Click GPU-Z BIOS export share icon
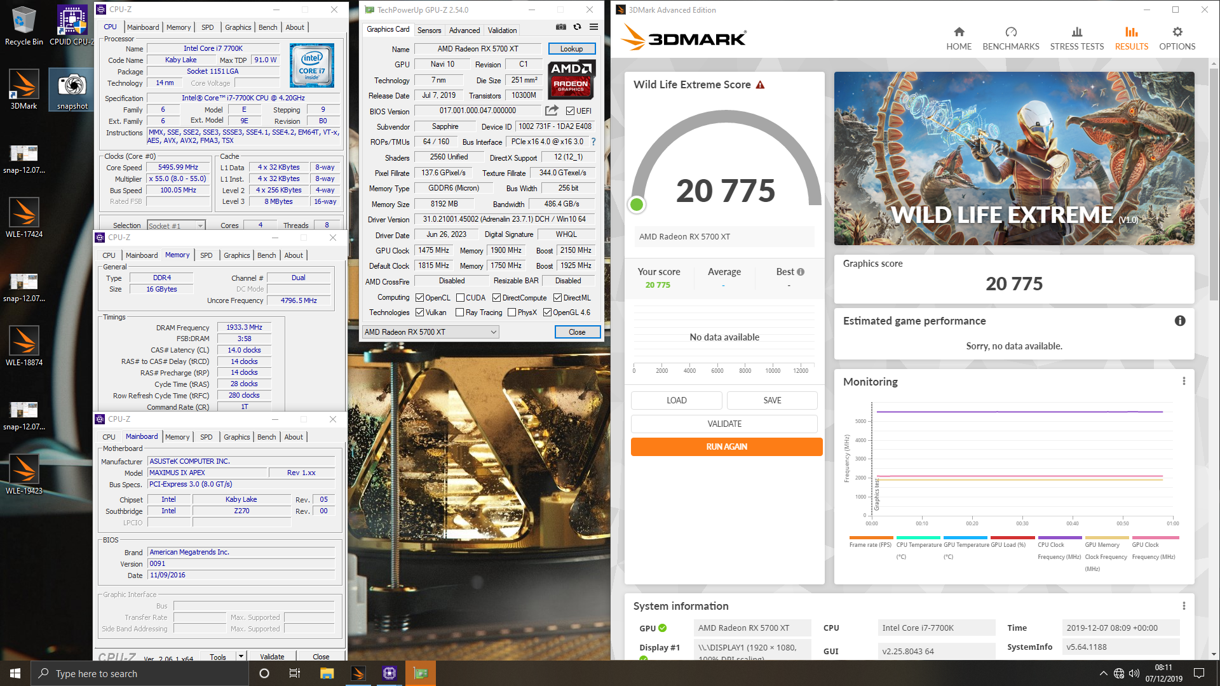Viewport: 1220px width, 686px height. (x=552, y=111)
